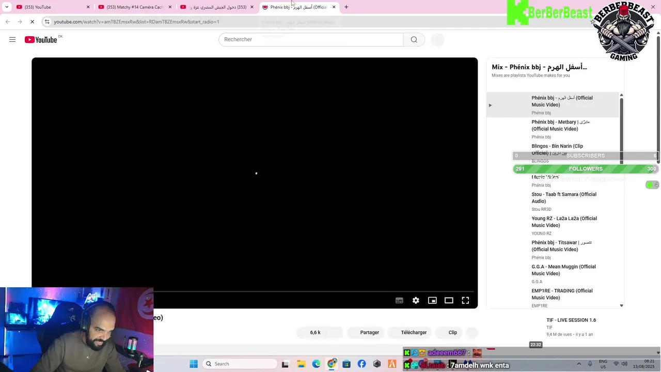Open the new tab plus button

pos(346,7)
